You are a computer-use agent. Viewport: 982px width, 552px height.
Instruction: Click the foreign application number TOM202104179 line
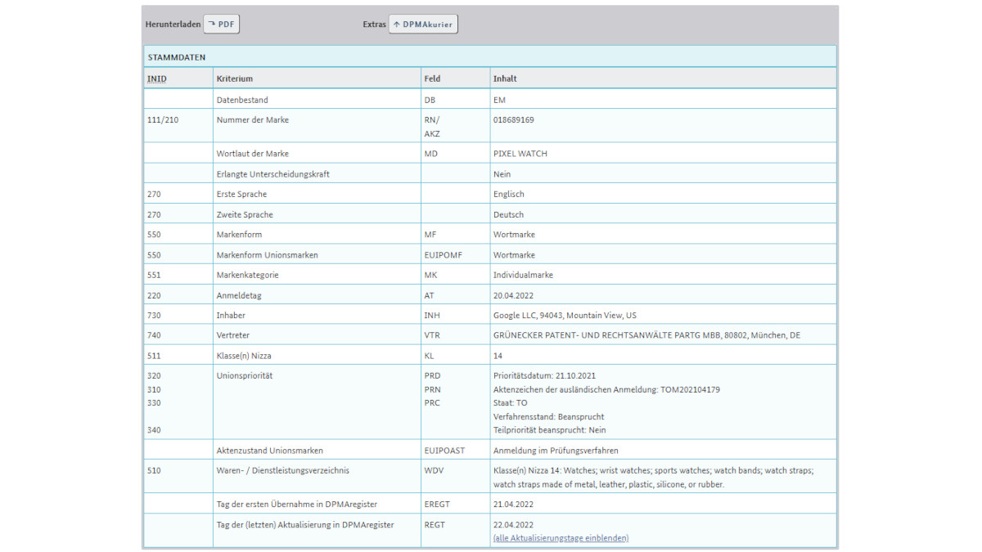click(606, 389)
